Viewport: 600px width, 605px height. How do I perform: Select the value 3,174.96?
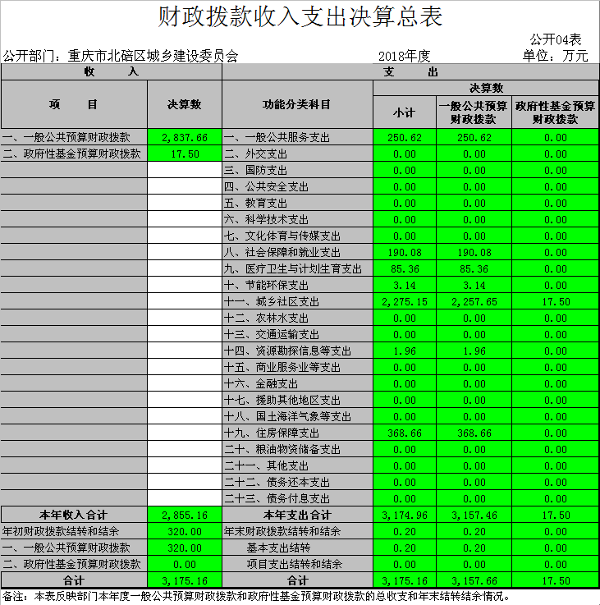[405, 515]
